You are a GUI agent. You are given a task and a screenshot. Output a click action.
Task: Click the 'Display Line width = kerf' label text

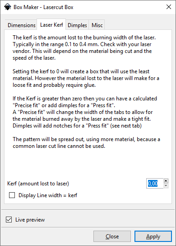(48, 195)
